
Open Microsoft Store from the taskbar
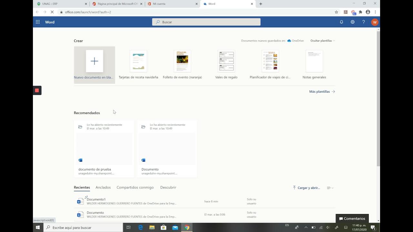coord(164,227)
